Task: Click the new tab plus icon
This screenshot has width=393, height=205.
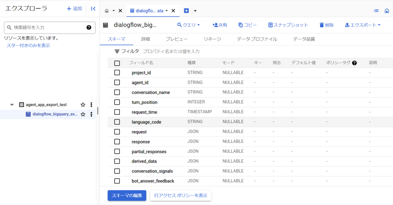Action: (x=186, y=11)
